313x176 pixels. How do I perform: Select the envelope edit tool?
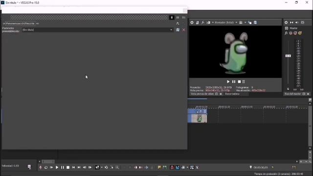(x=106, y=167)
